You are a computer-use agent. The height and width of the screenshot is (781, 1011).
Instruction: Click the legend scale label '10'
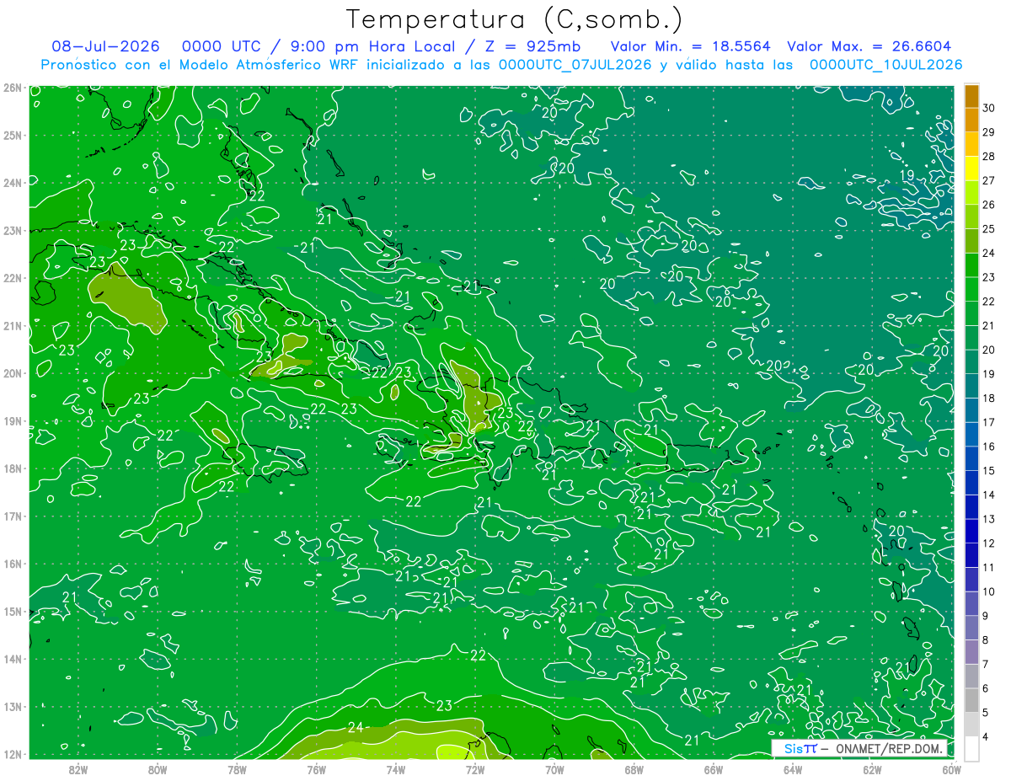click(x=988, y=591)
